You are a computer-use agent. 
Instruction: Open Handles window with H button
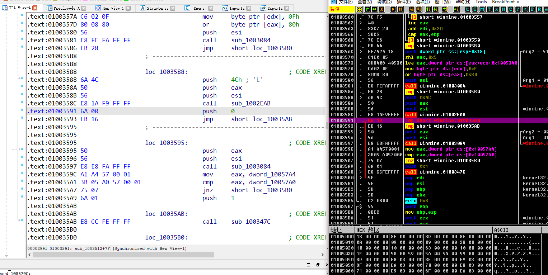503,9
